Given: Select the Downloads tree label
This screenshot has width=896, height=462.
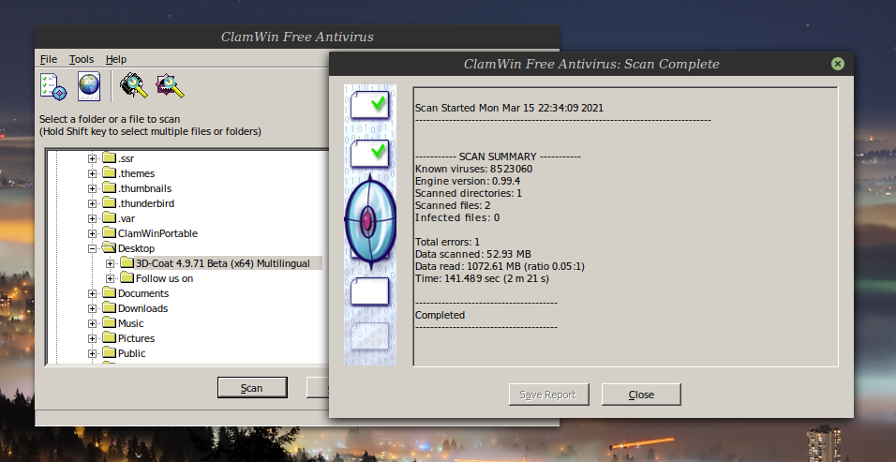Looking at the screenshot, I should tap(142, 308).
